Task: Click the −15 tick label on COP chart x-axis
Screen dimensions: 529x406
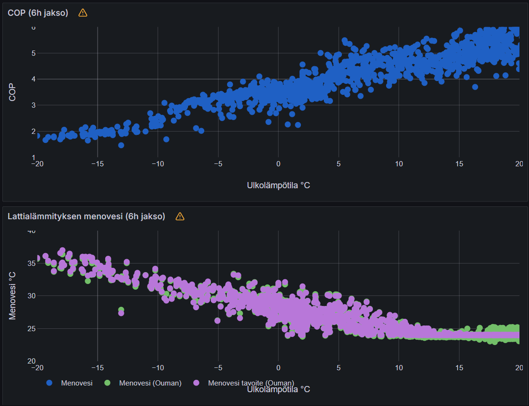Action: [97, 164]
